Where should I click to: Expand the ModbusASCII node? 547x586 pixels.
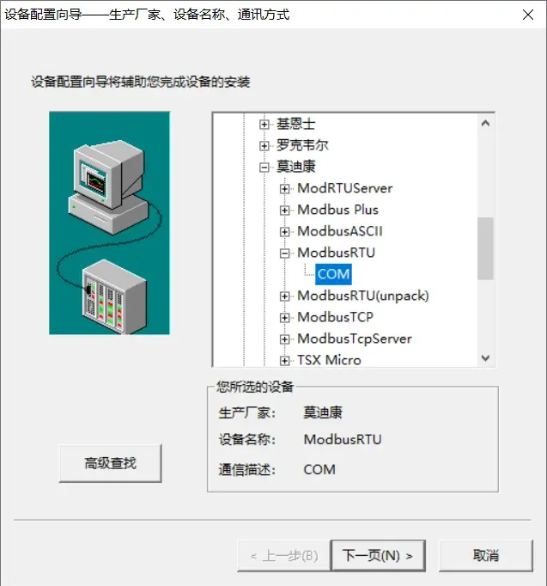pyautogui.click(x=284, y=232)
